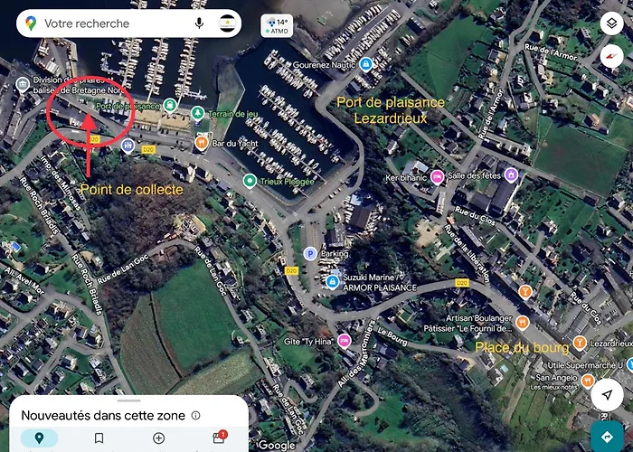Image resolution: width=633 pixels, height=452 pixels.
Task: Tap the microphone voice search icon
Action: coord(199,24)
